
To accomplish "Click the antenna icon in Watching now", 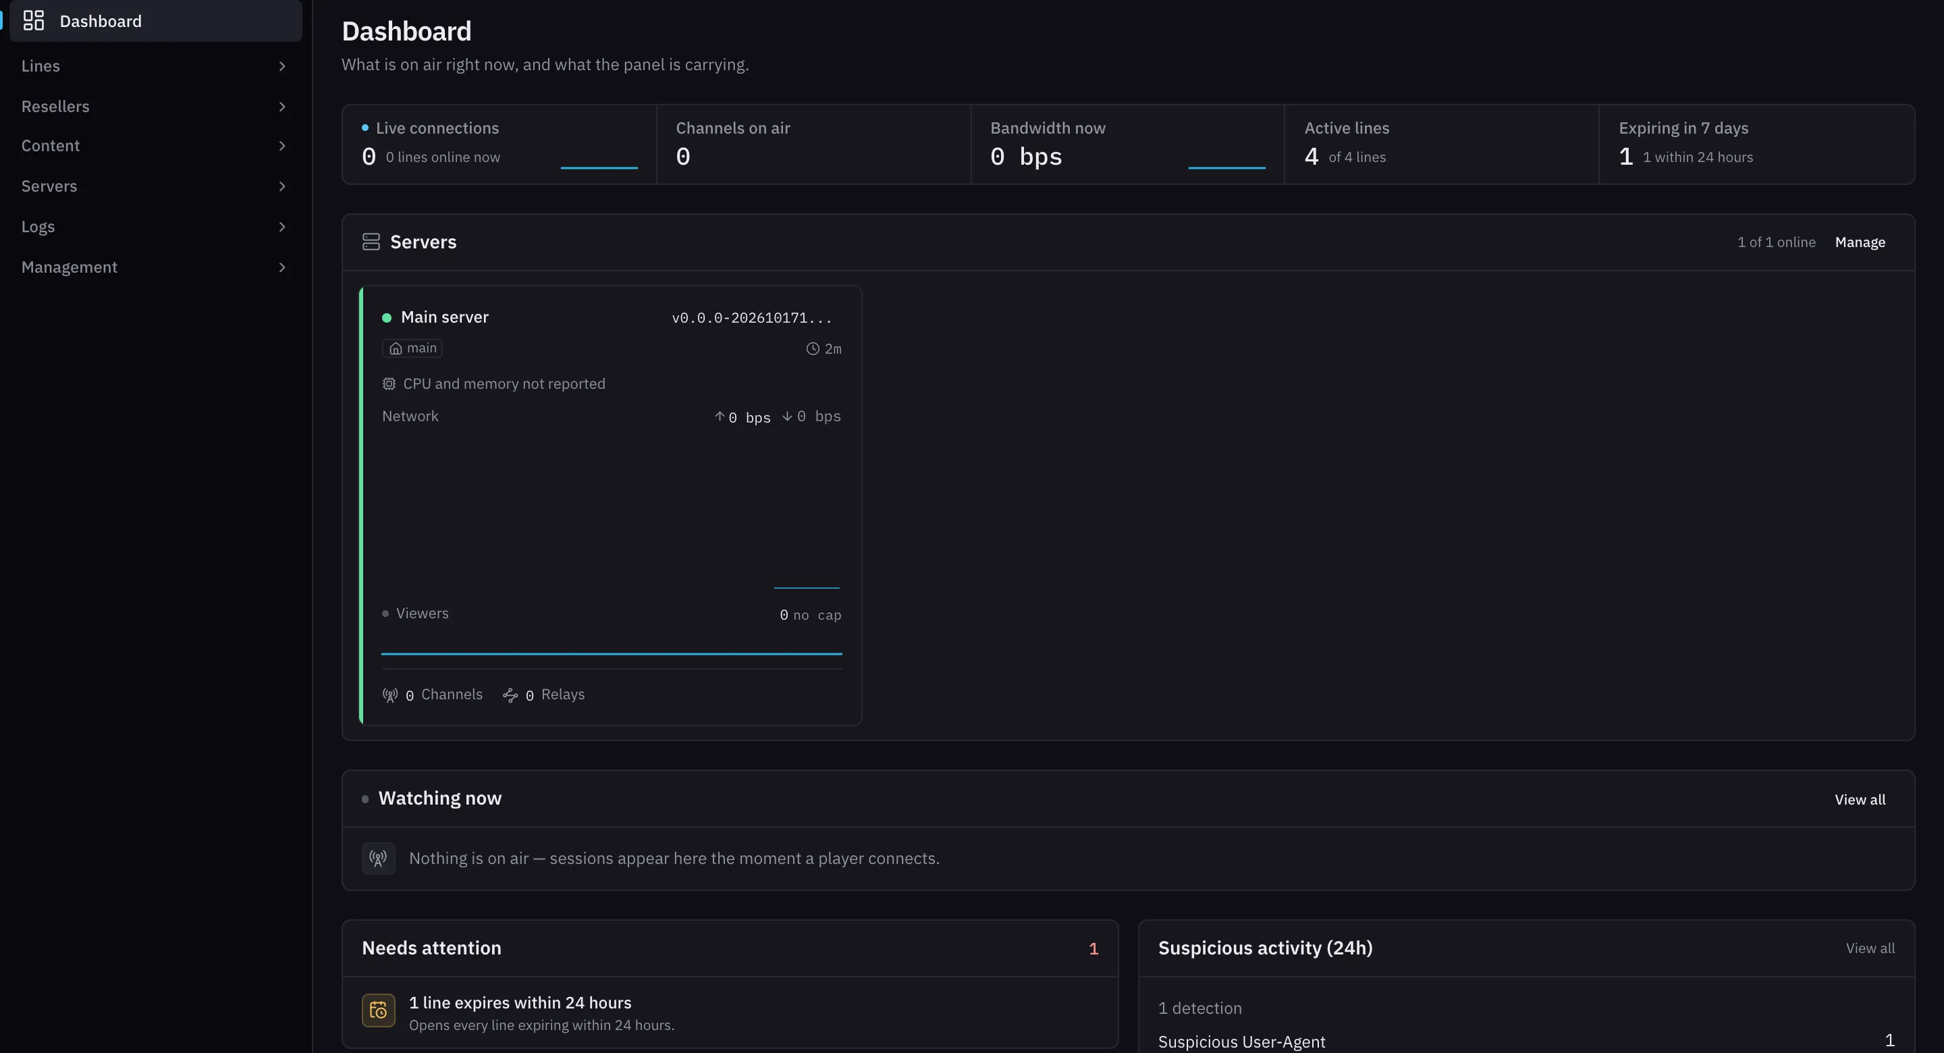I will [378, 858].
